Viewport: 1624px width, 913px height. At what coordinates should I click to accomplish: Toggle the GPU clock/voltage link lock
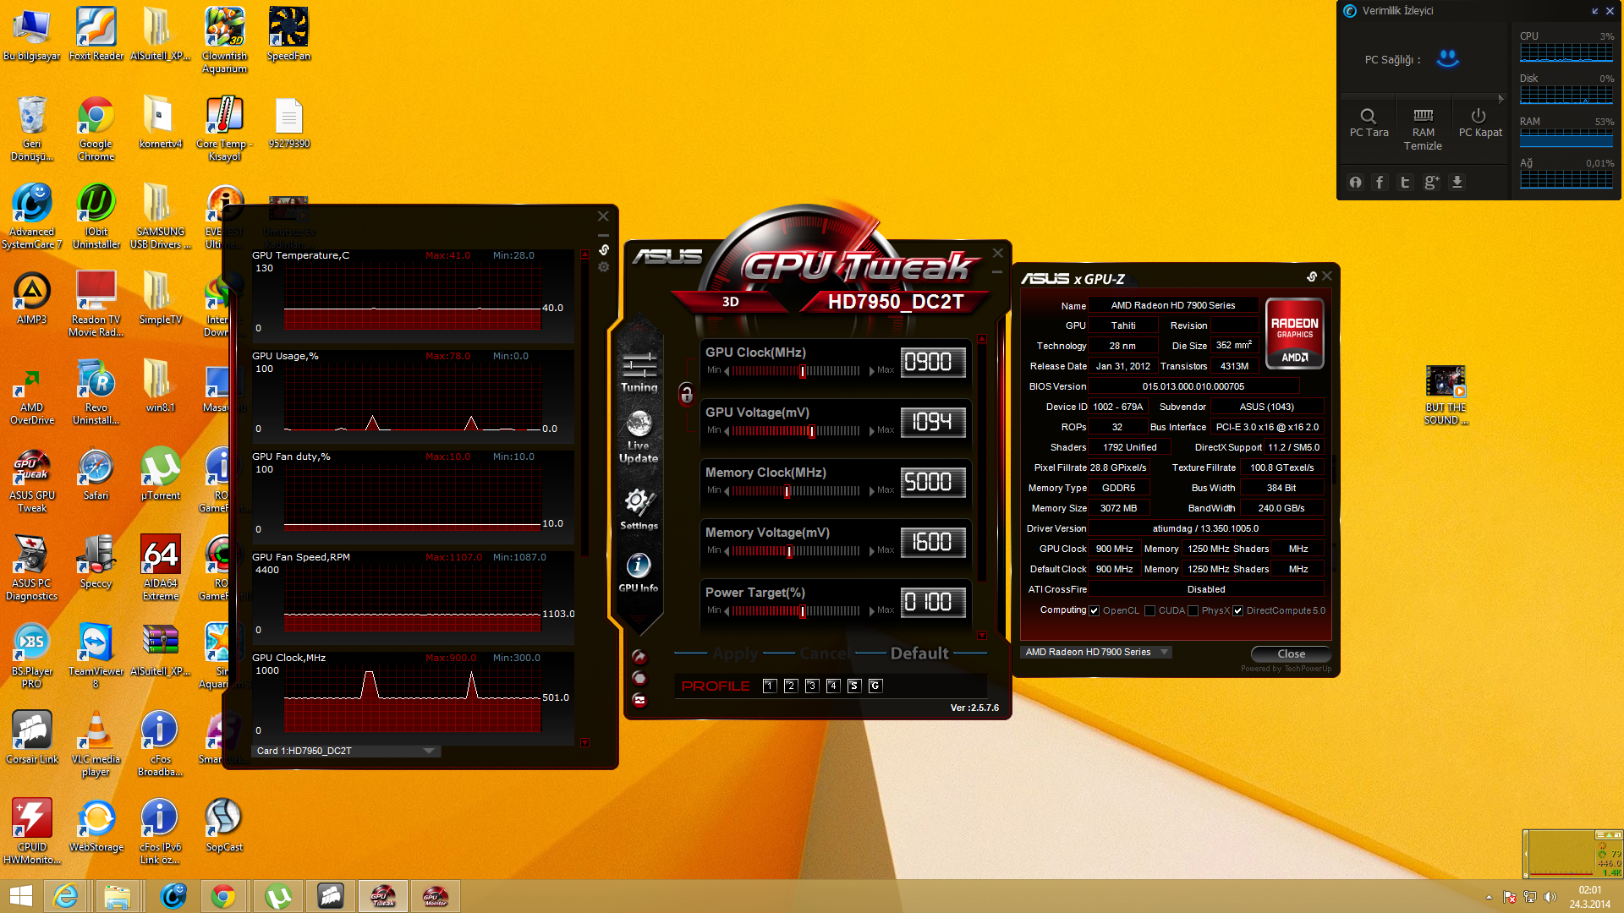click(x=686, y=393)
